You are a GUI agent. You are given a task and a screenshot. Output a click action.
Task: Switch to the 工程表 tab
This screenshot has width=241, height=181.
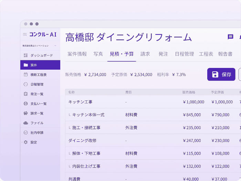[x=206, y=54]
